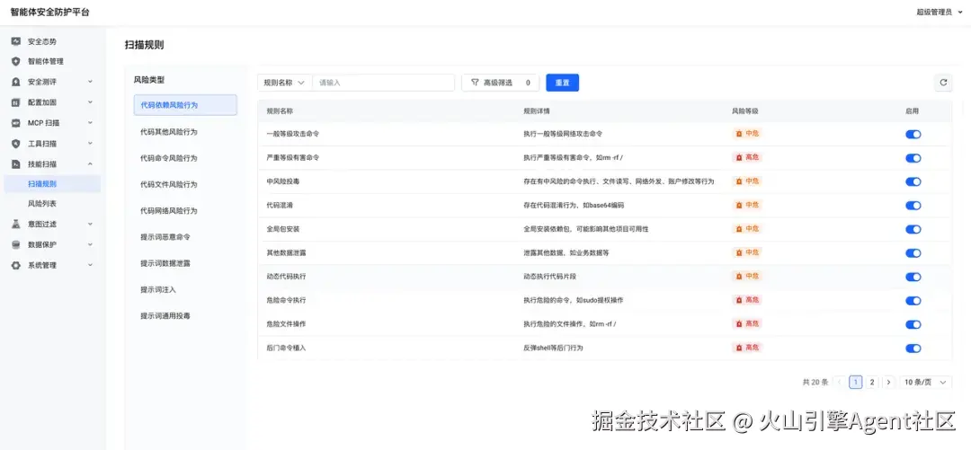Click the 请输入 search input field
Screen dimensions: 971x450
383,83
